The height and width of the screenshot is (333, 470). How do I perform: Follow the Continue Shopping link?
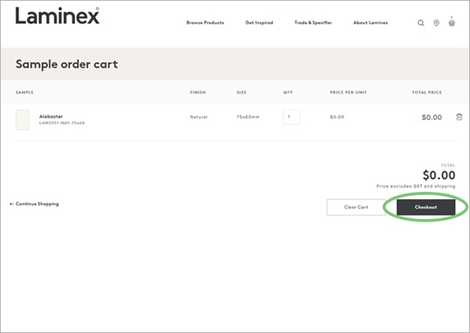(x=34, y=204)
